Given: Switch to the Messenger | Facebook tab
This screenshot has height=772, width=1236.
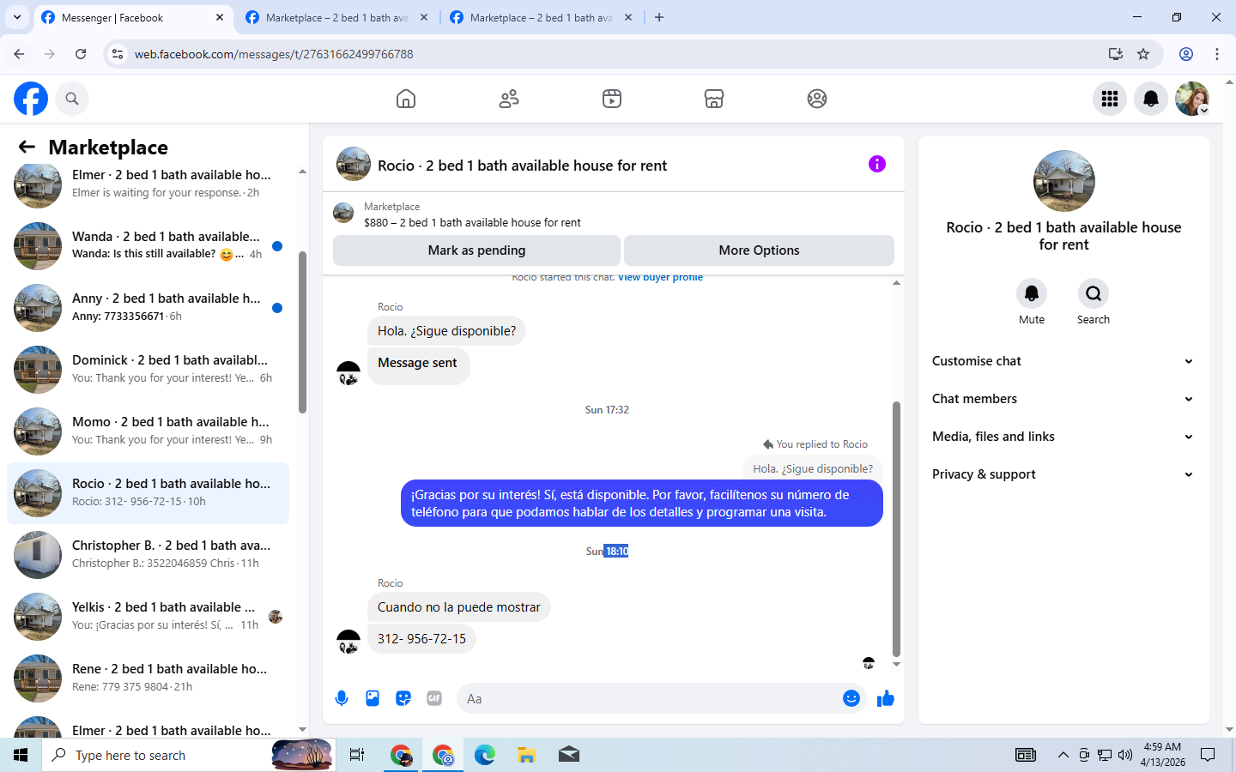Looking at the screenshot, I should click(x=134, y=17).
